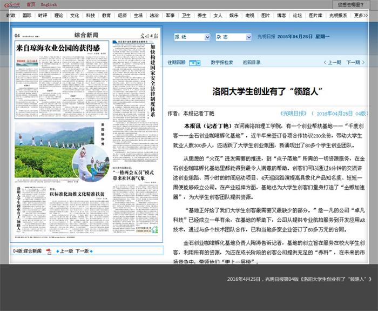Open the 娱乐 section

coord(234,16)
